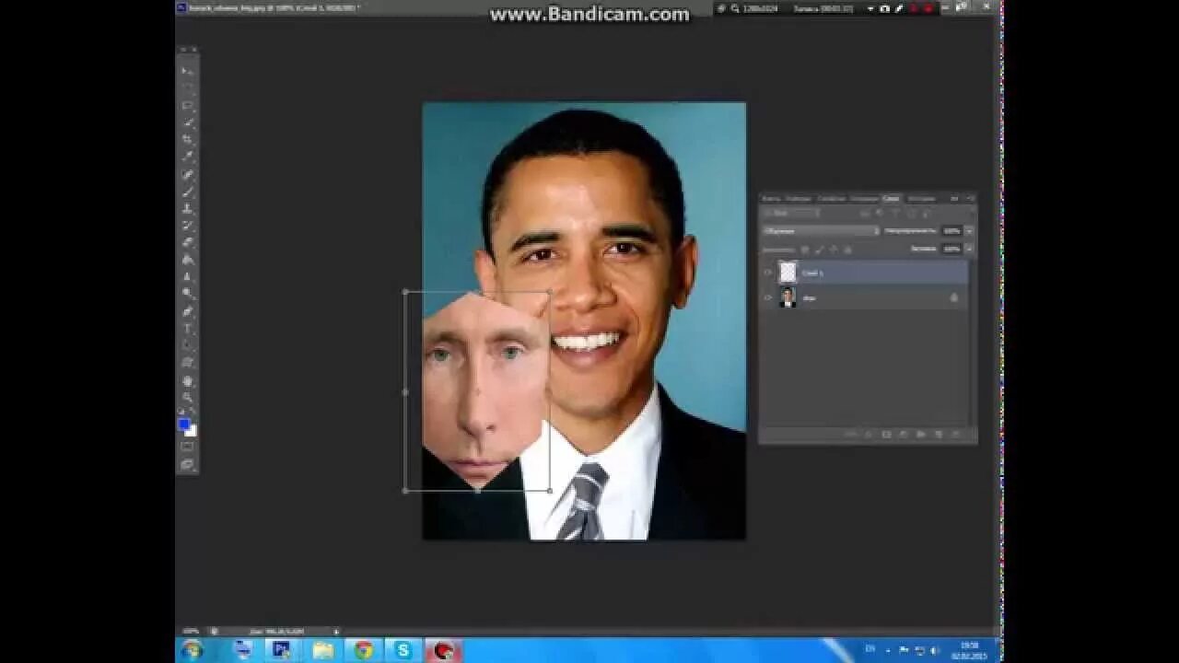Select the Hand tool

[x=187, y=380]
